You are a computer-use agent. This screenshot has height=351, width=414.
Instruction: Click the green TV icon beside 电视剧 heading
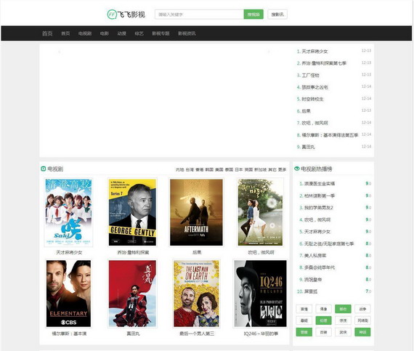click(44, 169)
